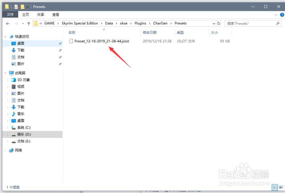Click the Back navigation arrow
The height and width of the screenshot is (193, 285).
[x=8, y=23]
